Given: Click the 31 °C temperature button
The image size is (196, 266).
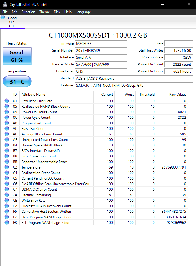Looking at the screenshot, I should point(17,81).
